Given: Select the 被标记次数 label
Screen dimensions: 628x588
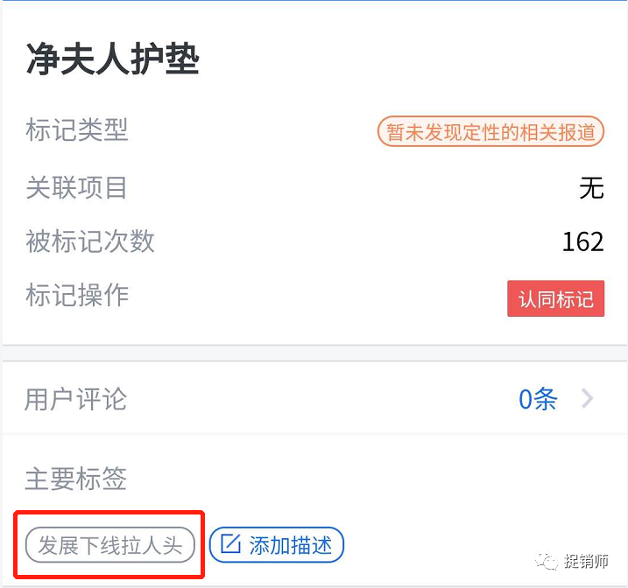Looking at the screenshot, I should coord(90,241).
